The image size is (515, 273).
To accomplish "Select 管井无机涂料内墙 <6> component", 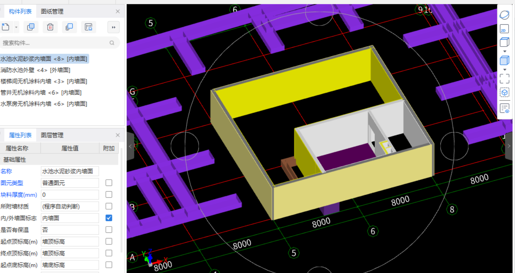I will point(41,93).
